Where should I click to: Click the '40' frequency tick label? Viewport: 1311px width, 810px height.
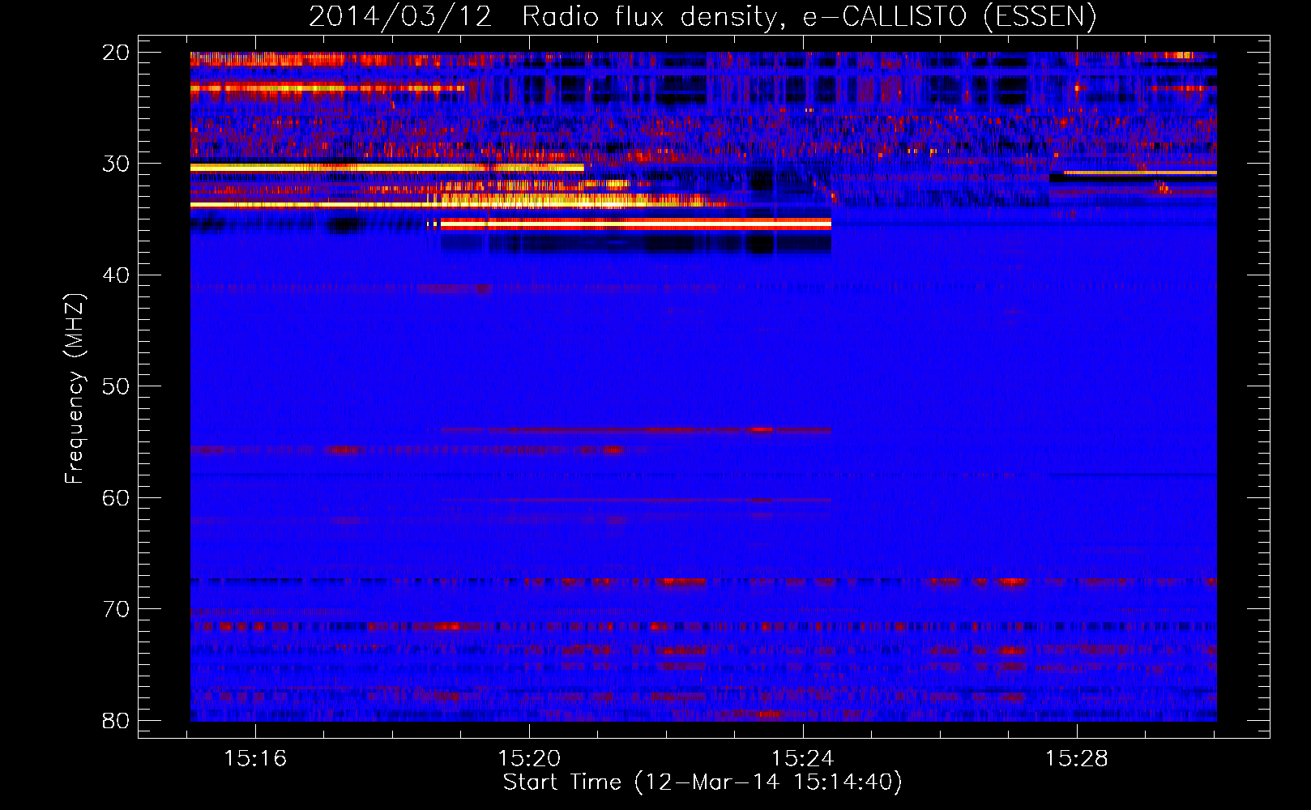tap(116, 275)
